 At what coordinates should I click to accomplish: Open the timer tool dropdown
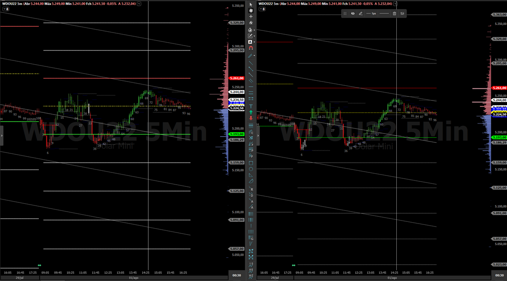254,30
